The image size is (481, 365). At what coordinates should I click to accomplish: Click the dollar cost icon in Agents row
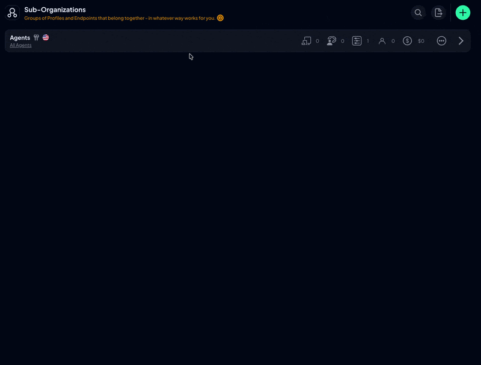(x=408, y=41)
